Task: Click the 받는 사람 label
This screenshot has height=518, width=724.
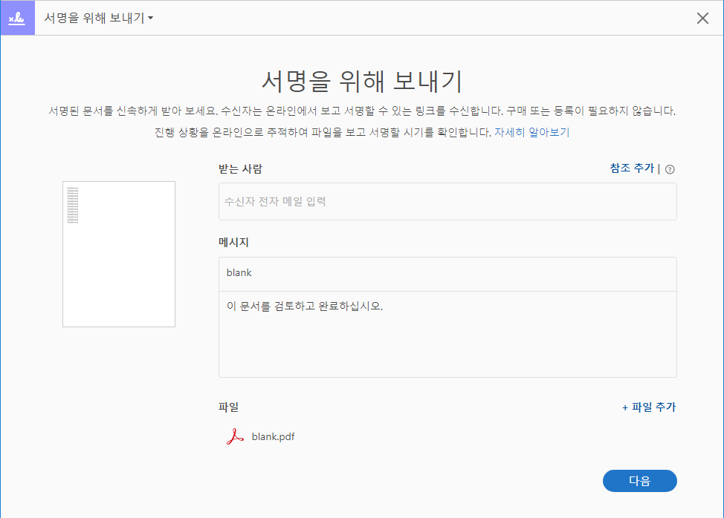Action: (x=240, y=168)
